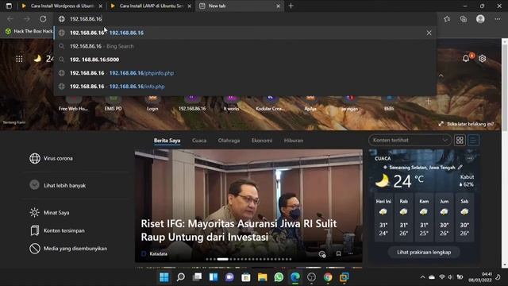508x286 pixels.
Task: Edit Semarang Selatan weather location
Action: [460, 168]
